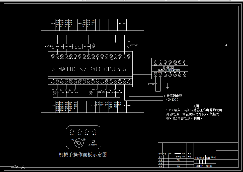Click note line starting with 1.PLC输入口
Screen dimensions: 243x172
click(x=194, y=110)
